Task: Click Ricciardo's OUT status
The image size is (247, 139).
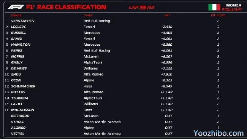Action: click(x=169, y=116)
